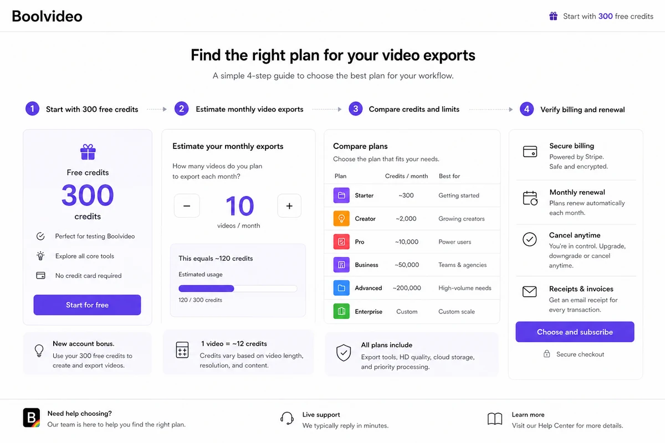The image size is (665, 443).
Task: Click the This equals ~120 credits text
Action: 216,258
